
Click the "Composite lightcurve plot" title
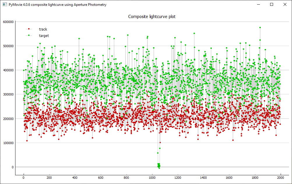tap(152, 17)
